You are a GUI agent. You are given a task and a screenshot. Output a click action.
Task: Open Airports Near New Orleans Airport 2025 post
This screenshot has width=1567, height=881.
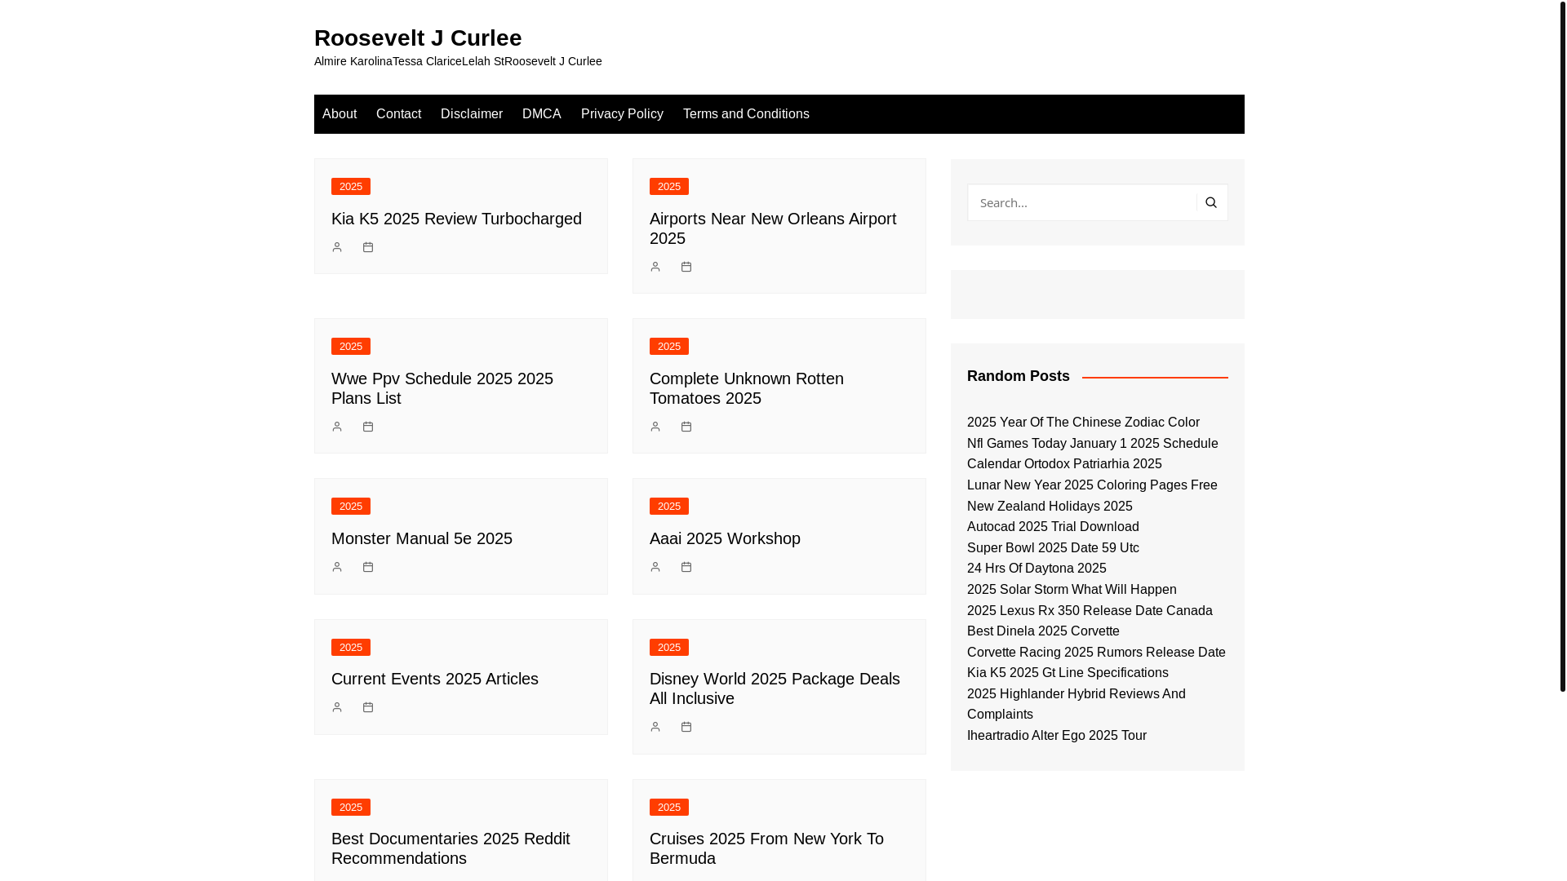773,228
